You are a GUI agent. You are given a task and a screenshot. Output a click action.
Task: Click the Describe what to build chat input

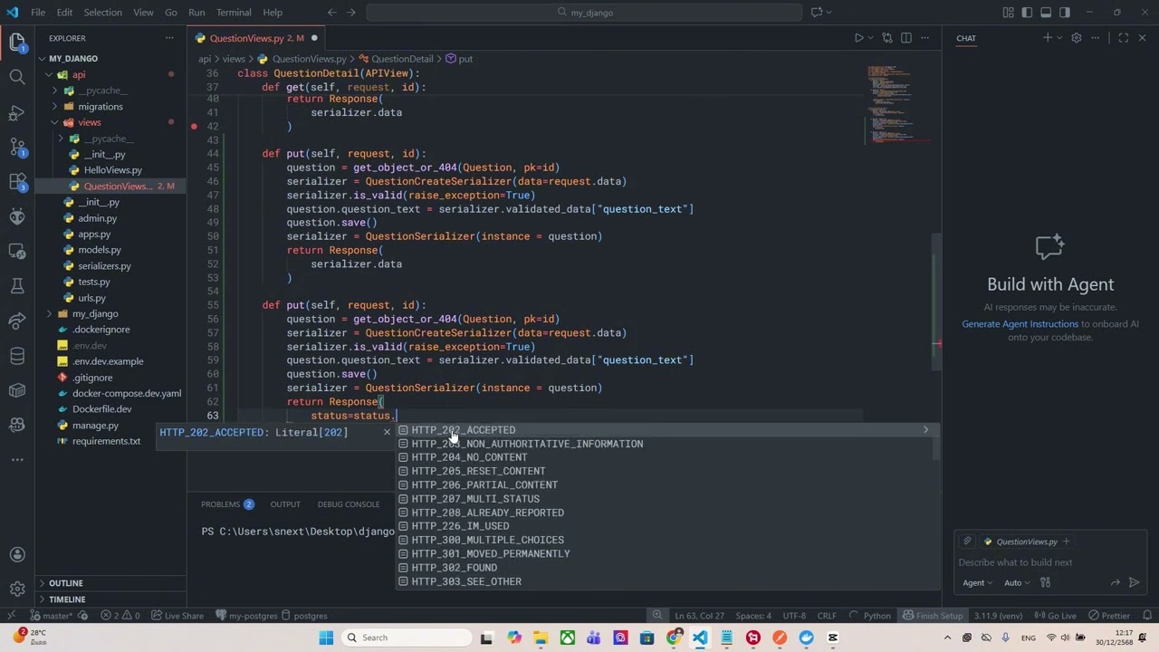(x=1050, y=562)
